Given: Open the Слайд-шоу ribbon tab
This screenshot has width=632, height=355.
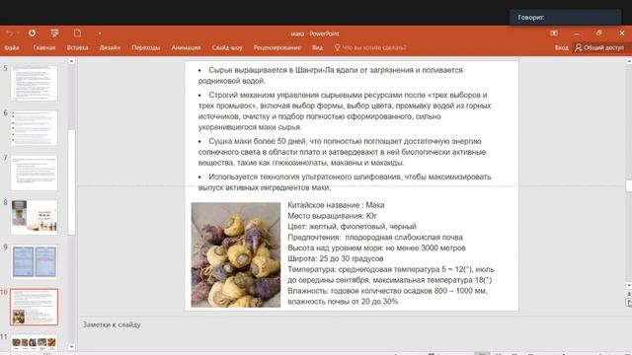Looking at the screenshot, I should pos(227,47).
